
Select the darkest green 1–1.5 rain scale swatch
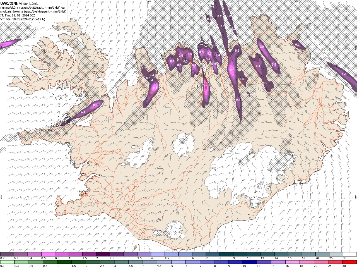[64, 262]
